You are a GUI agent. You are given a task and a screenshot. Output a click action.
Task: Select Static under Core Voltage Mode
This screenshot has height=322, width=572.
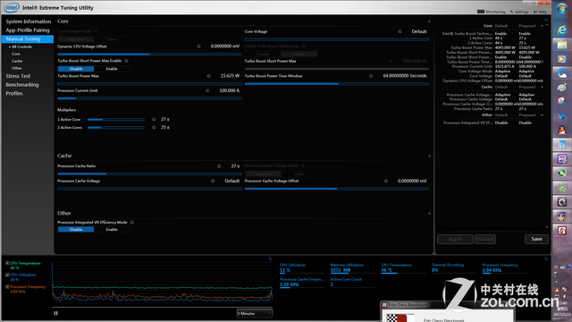[112, 39]
